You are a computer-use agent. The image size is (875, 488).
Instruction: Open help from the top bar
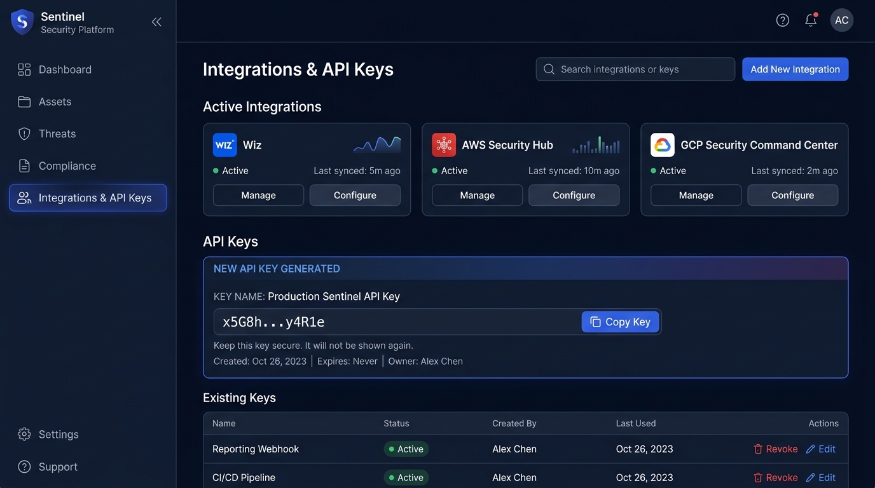(x=783, y=20)
